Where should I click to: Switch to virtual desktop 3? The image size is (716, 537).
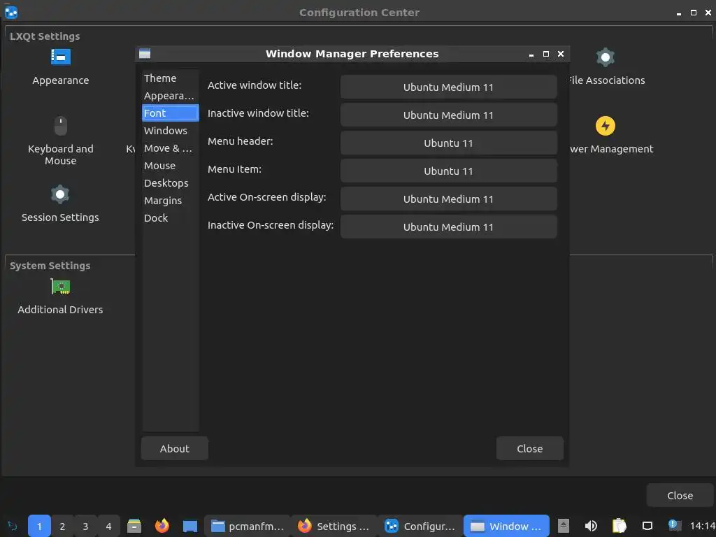(85, 526)
